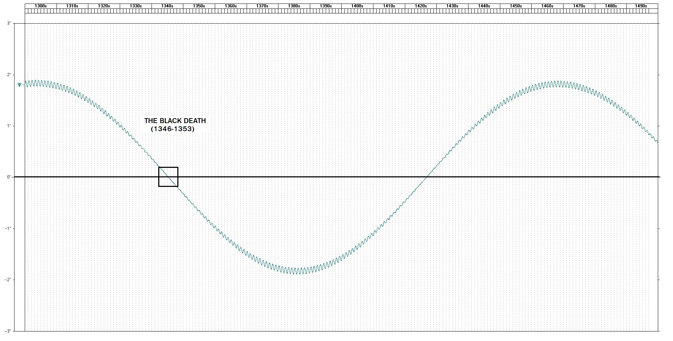Click the 2° label on left axis

click(x=8, y=75)
